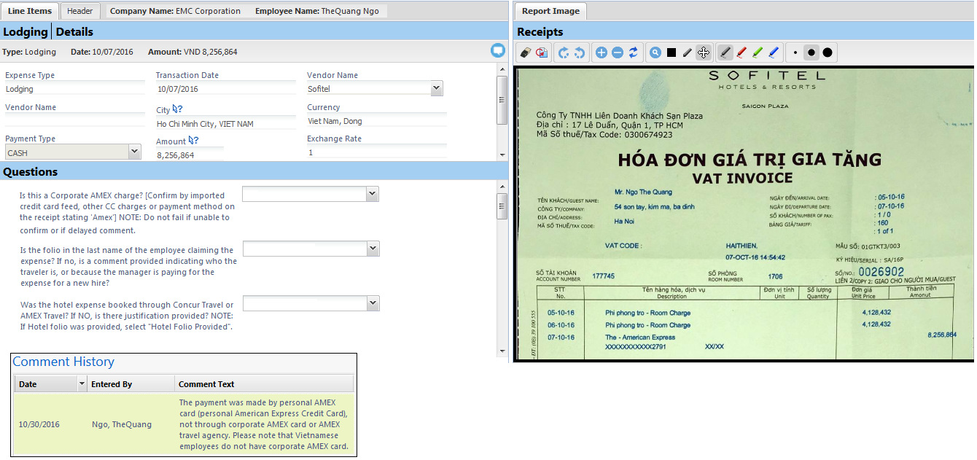977x460 pixels.
Task: Rotate the receipt image clockwise
Action: click(x=564, y=52)
